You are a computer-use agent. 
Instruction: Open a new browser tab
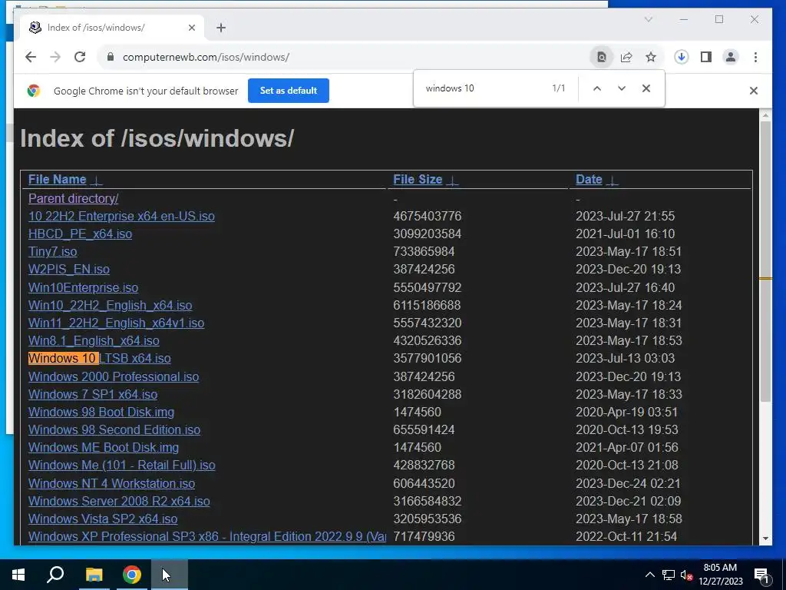[x=221, y=28]
